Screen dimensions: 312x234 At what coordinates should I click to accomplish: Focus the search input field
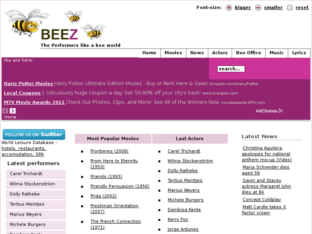point(231,69)
